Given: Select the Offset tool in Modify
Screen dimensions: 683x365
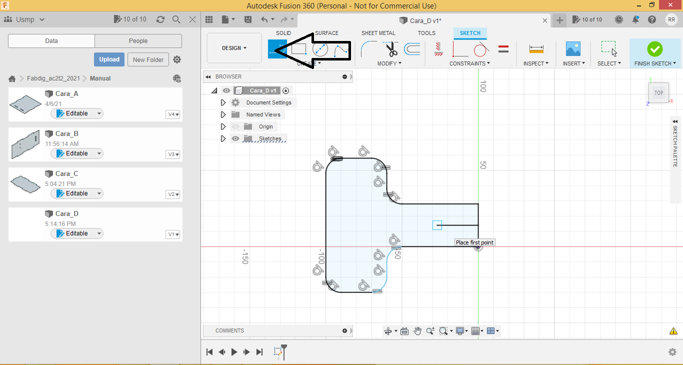Looking at the screenshot, I should click(x=412, y=49).
